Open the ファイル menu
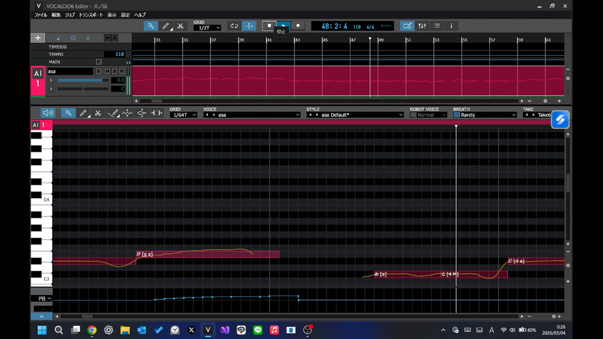Image resolution: width=603 pixels, height=339 pixels. pyautogui.click(x=40, y=14)
